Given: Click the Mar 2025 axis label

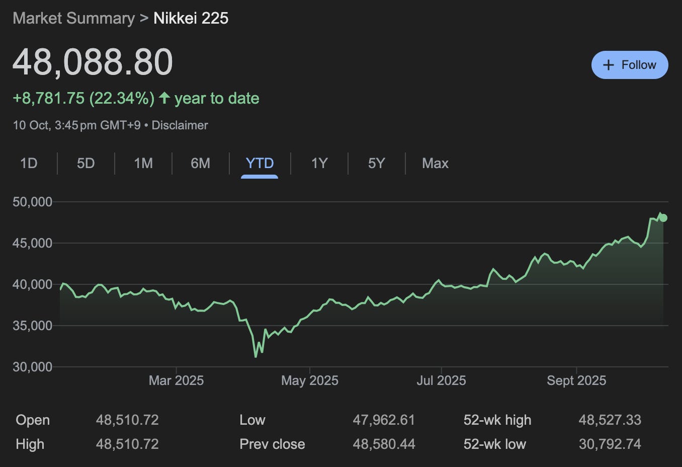Looking at the screenshot, I should [176, 380].
